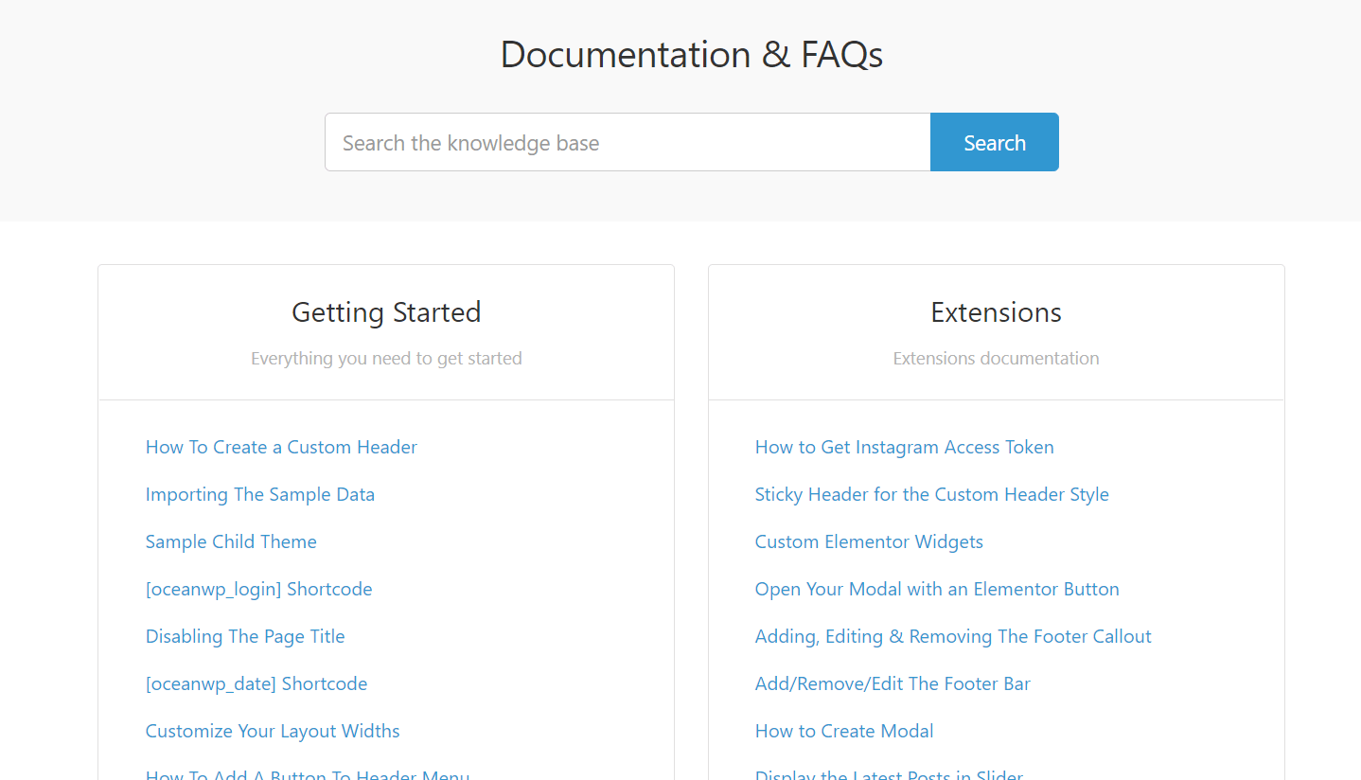Open Sticky Header for the Custom Header Style
Screen dimensions: 1361x780
(931, 494)
